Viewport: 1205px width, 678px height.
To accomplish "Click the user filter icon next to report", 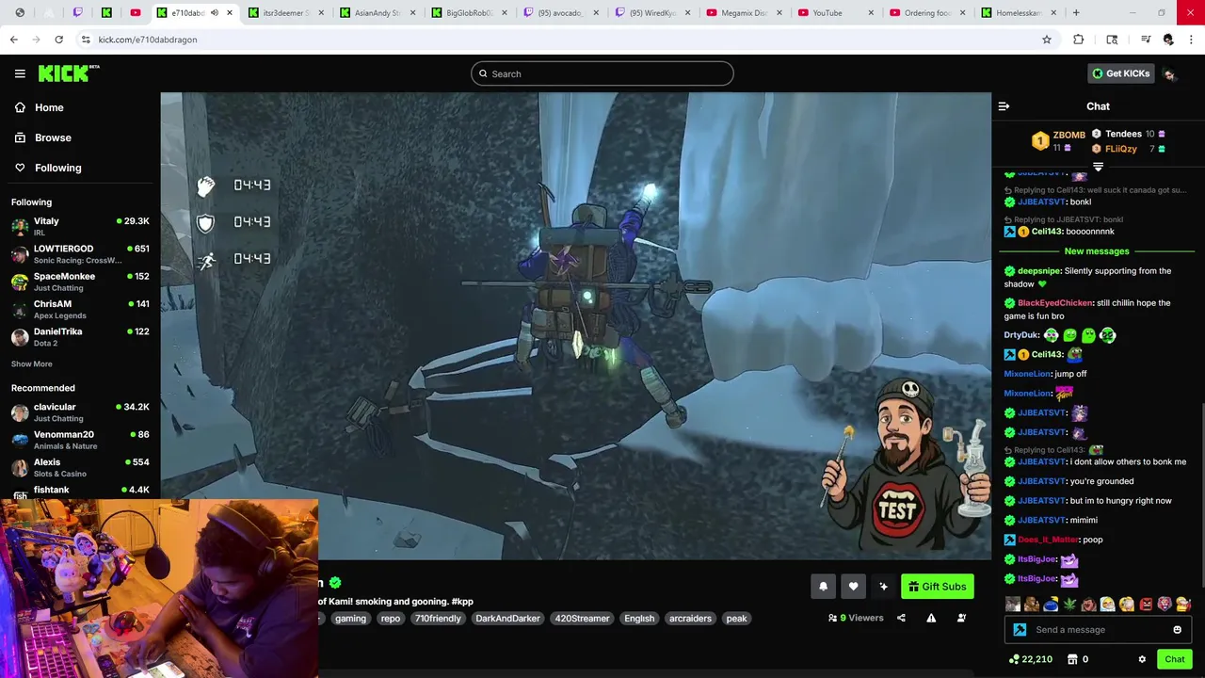I will click(x=961, y=618).
